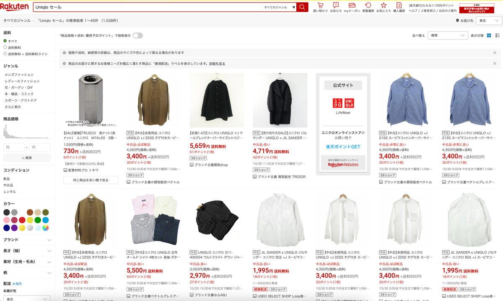Screen dimensions: 503x301
Task: Open the 東京 delivery dropdown in the header
Action: coord(489,21)
